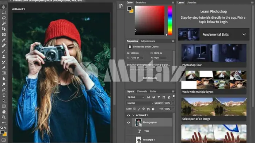Click the Embedded Smart Object icon
The image size is (255, 143).
click(x=130, y=47)
